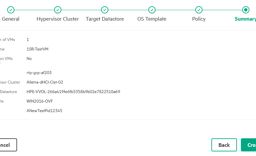Click the Summary step active circle icon

[x=246, y=10]
